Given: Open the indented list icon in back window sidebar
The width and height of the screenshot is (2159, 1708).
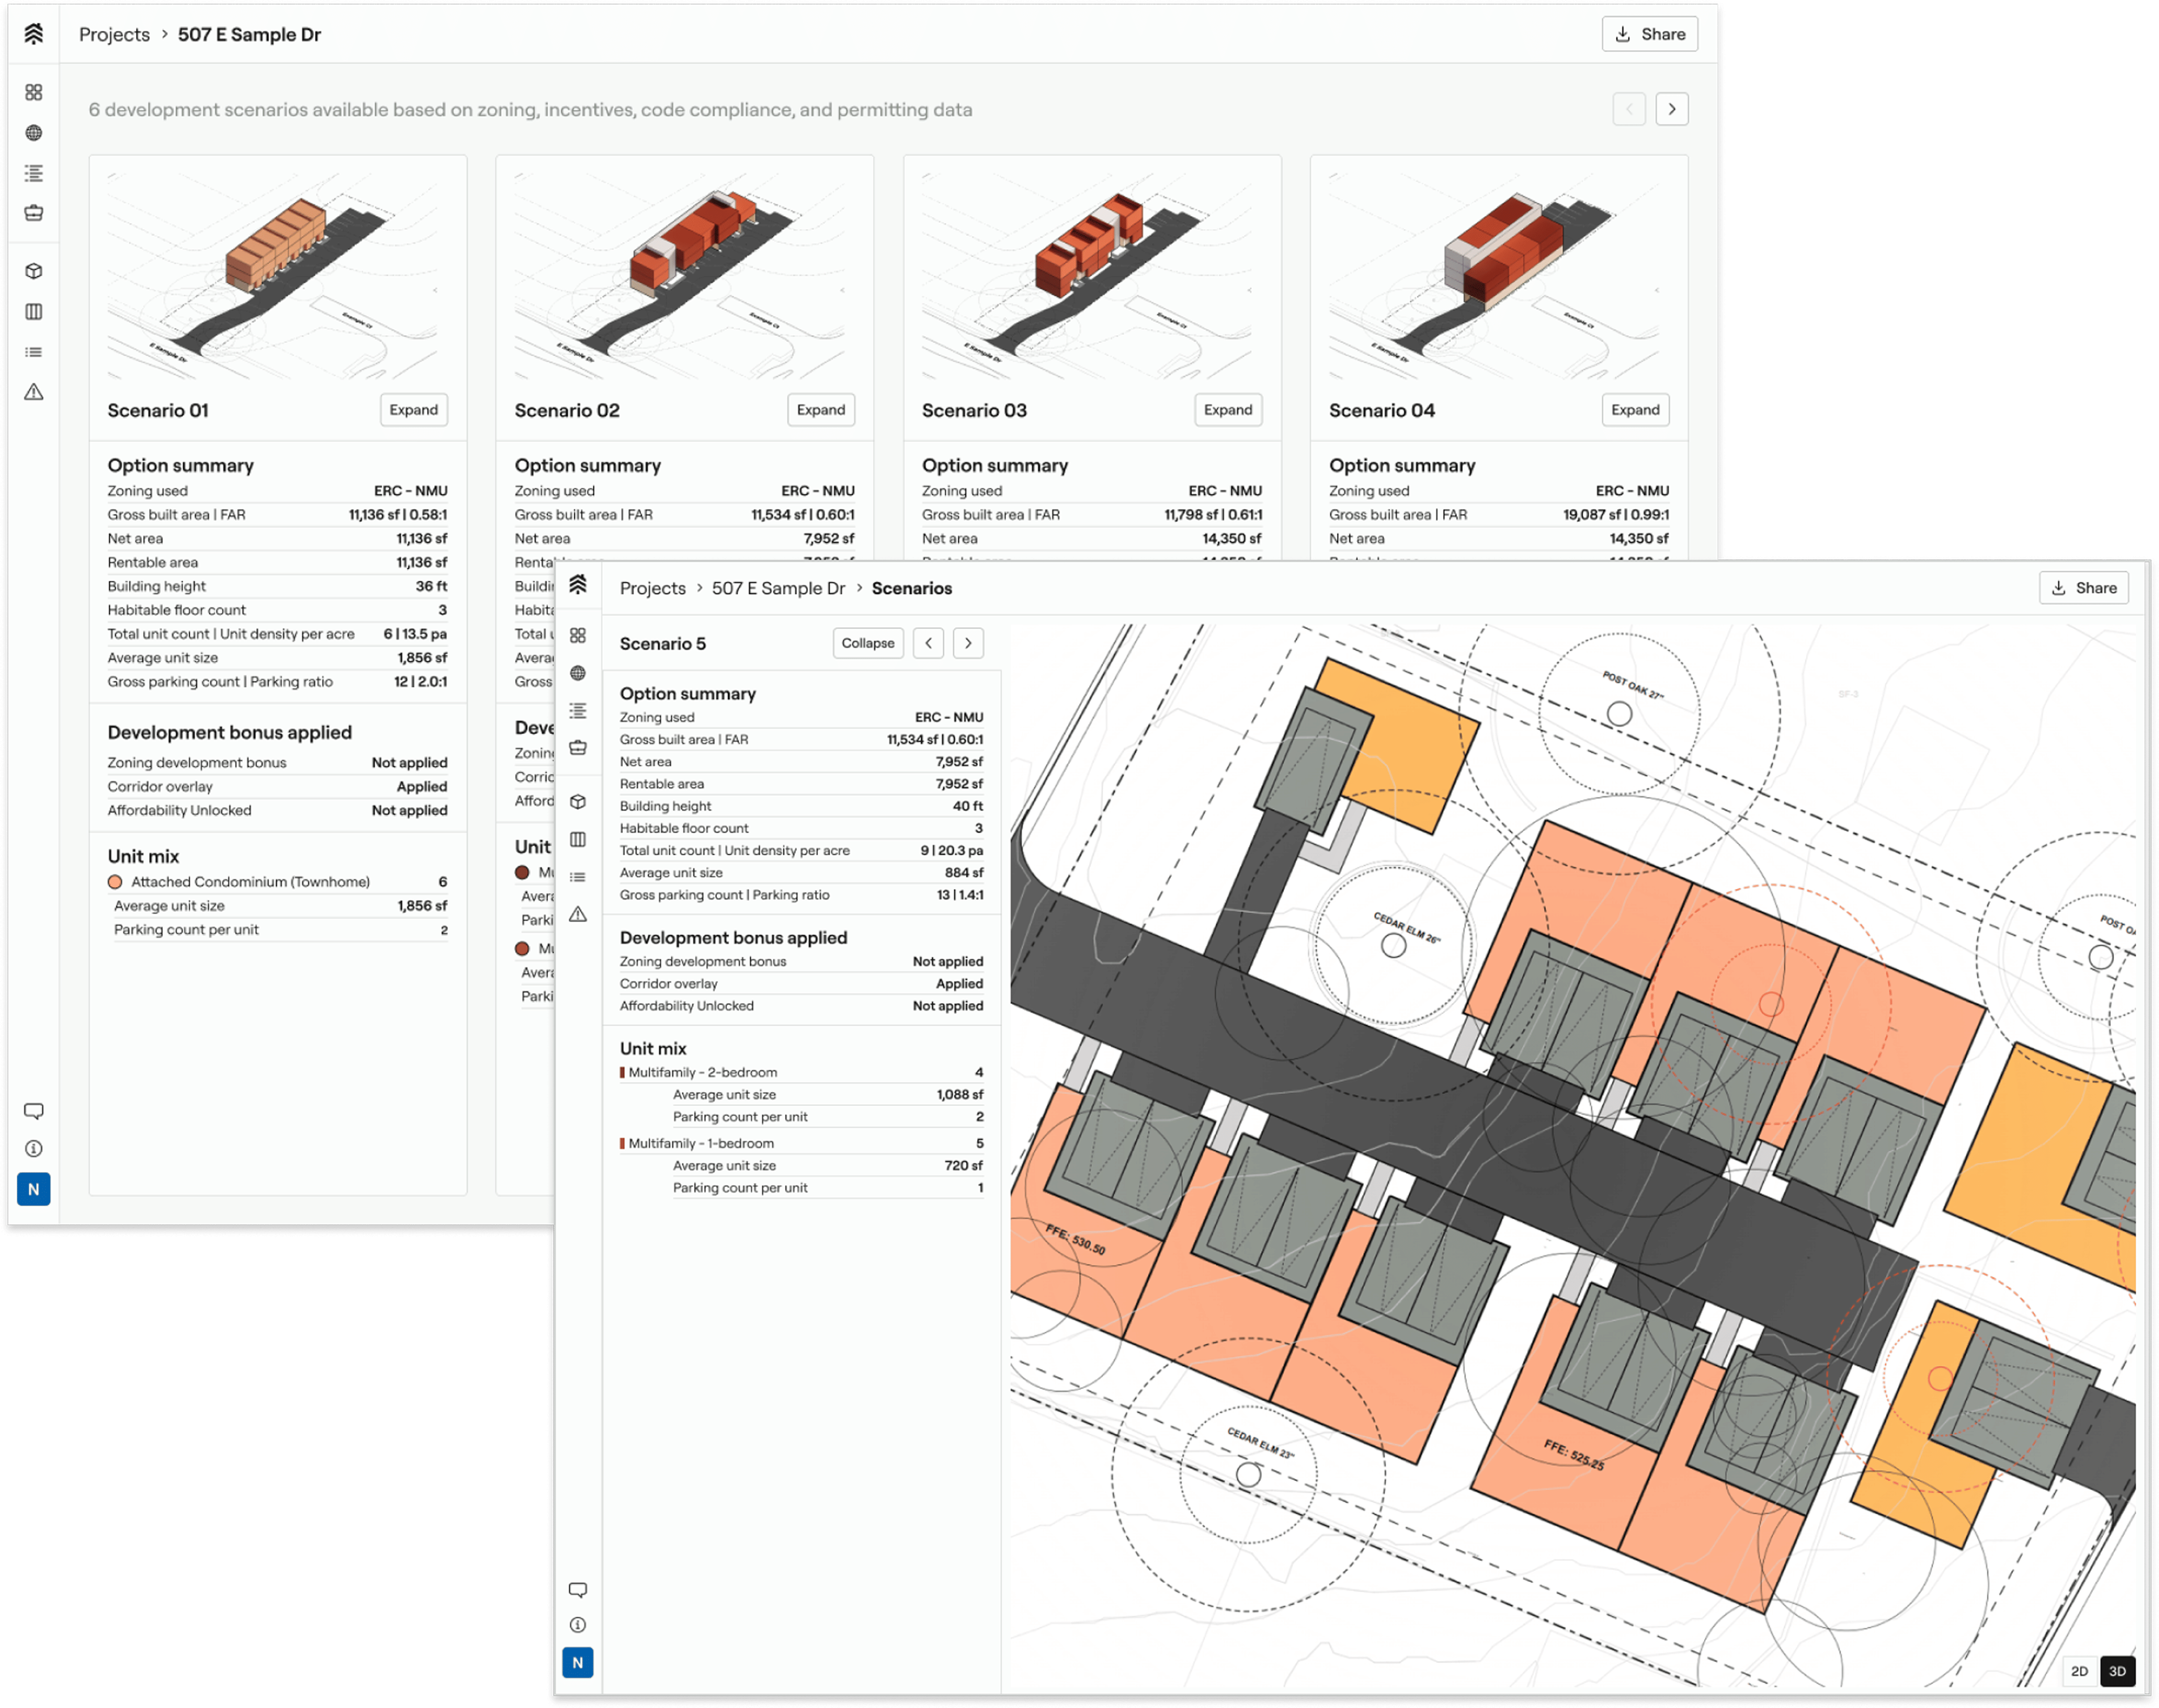Looking at the screenshot, I should (x=33, y=173).
